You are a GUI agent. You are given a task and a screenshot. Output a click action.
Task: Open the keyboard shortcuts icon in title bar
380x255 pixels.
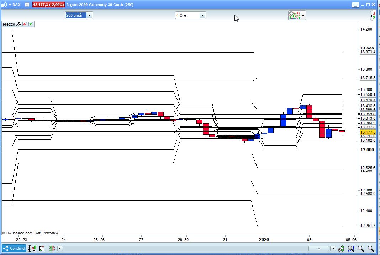click(x=355, y=5)
